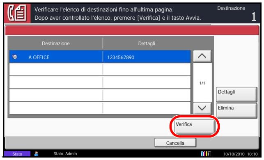
Task: Select the fax icon beside A OFFICE
Action: (15, 57)
